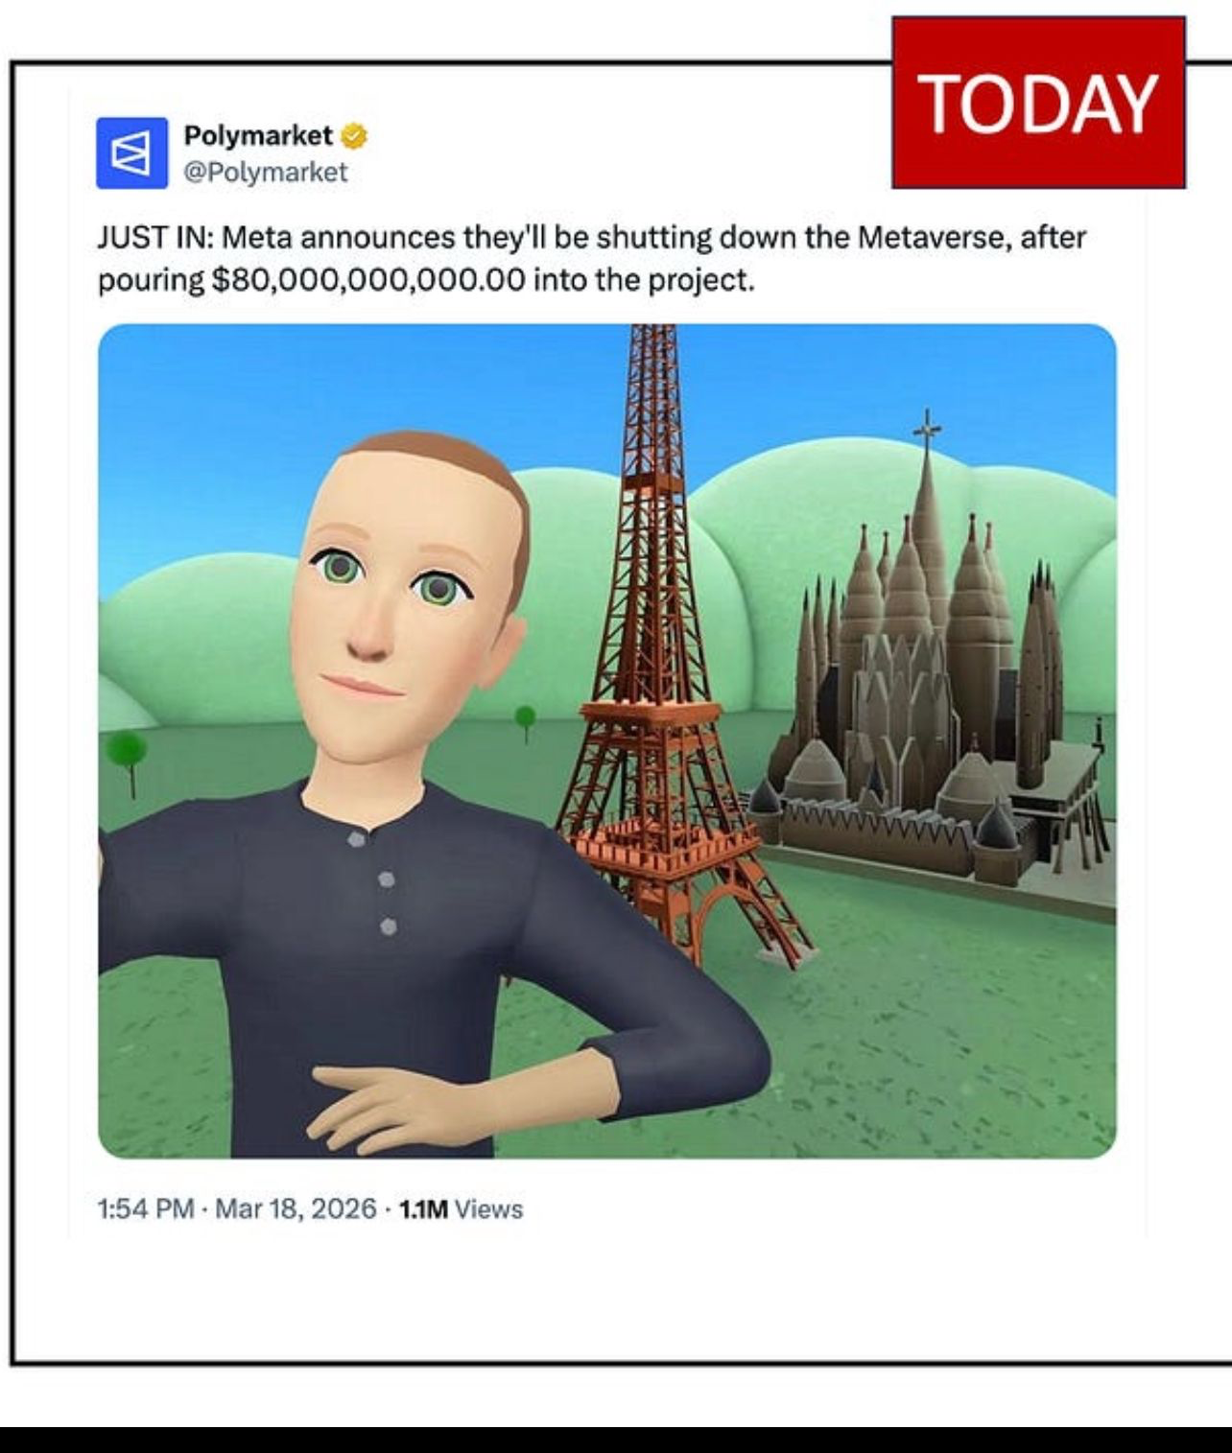Open the 1.1M Views count
Screen dimensions: 1232x1453
(x=461, y=1208)
